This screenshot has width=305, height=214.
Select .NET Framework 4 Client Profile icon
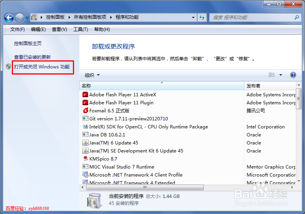pyautogui.click(x=85, y=175)
